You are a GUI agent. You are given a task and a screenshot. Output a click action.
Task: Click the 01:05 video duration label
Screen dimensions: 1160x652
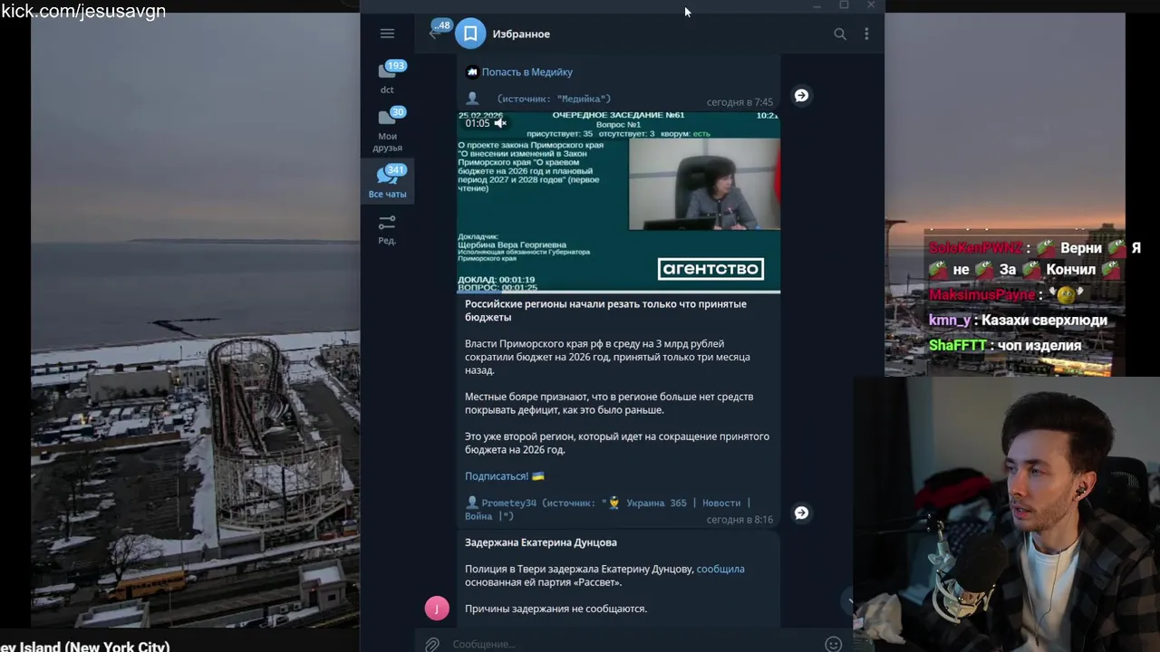477,122
